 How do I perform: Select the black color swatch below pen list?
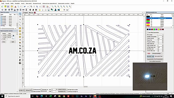148,29
